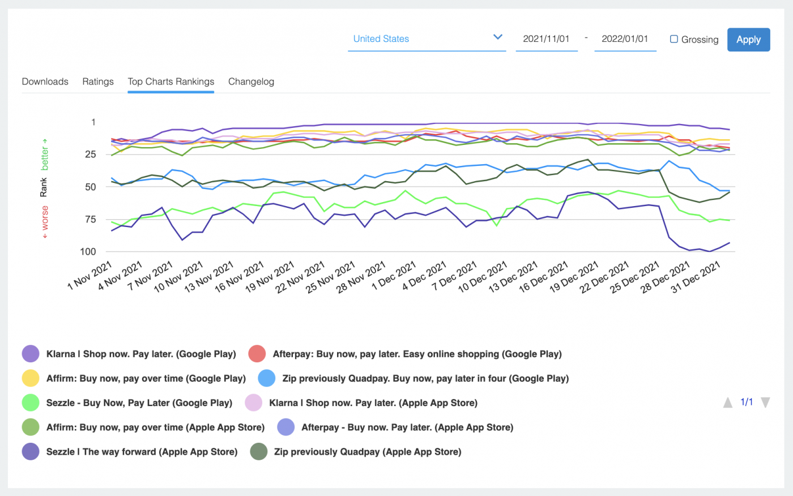This screenshot has height=496, width=793.
Task: Open the Ratings tab
Action: point(97,82)
